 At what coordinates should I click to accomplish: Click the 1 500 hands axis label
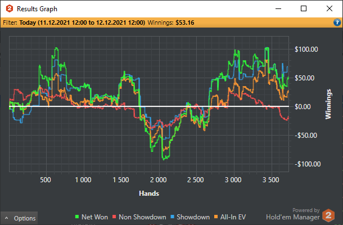pyautogui.click(x=121, y=180)
